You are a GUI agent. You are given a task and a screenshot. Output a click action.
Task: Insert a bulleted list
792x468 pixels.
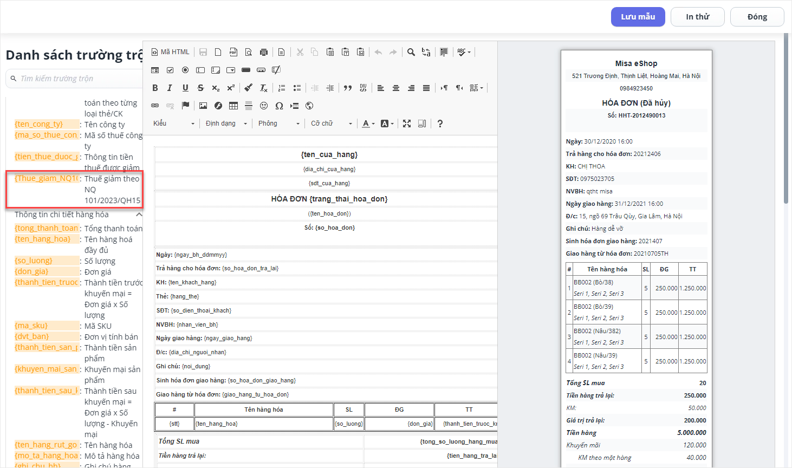297,88
